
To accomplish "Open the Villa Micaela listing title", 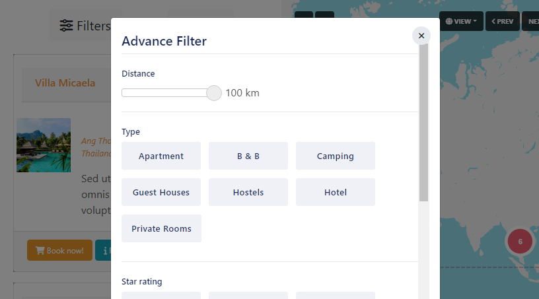I will point(65,83).
